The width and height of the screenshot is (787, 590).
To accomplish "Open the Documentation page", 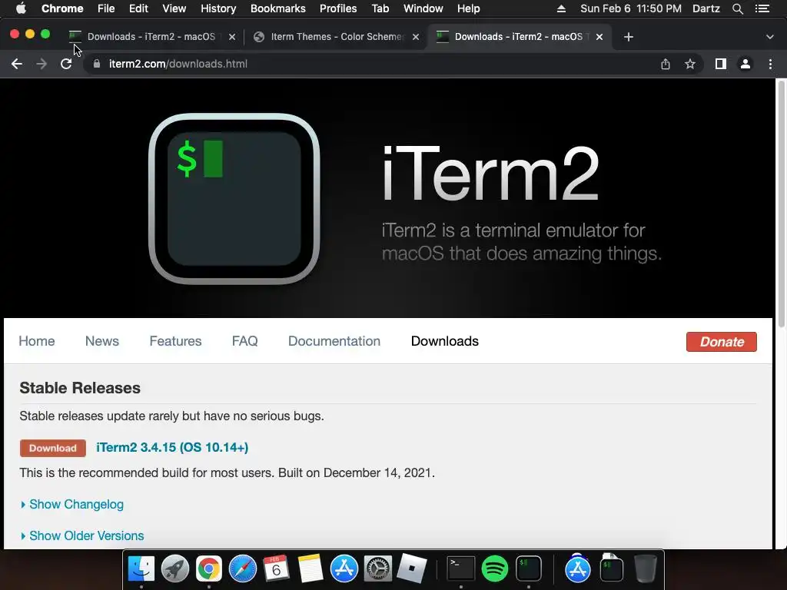I will (334, 341).
